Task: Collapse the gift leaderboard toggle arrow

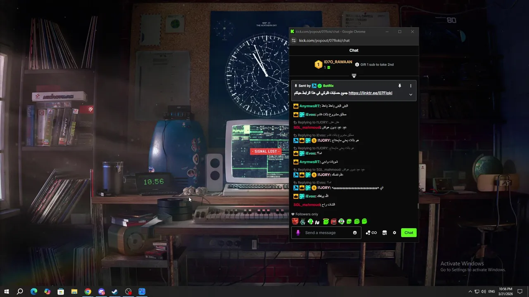Action: point(354,76)
